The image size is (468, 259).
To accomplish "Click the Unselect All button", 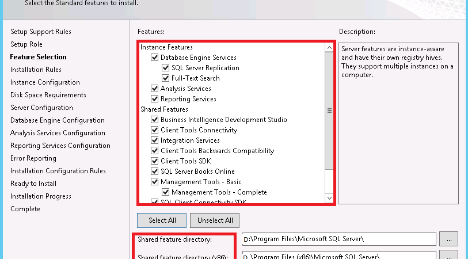I will pos(215,220).
